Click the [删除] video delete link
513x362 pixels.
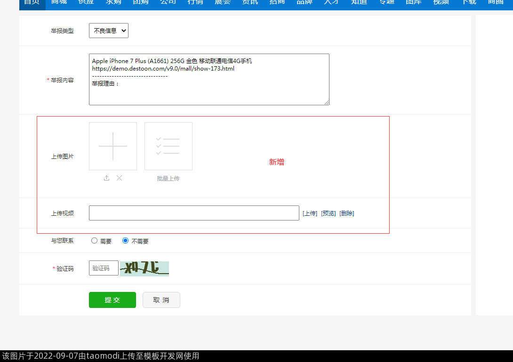(x=347, y=213)
